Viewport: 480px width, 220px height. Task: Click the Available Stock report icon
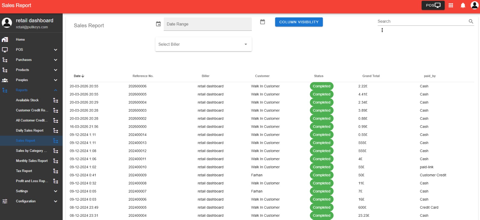(x=55, y=100)
